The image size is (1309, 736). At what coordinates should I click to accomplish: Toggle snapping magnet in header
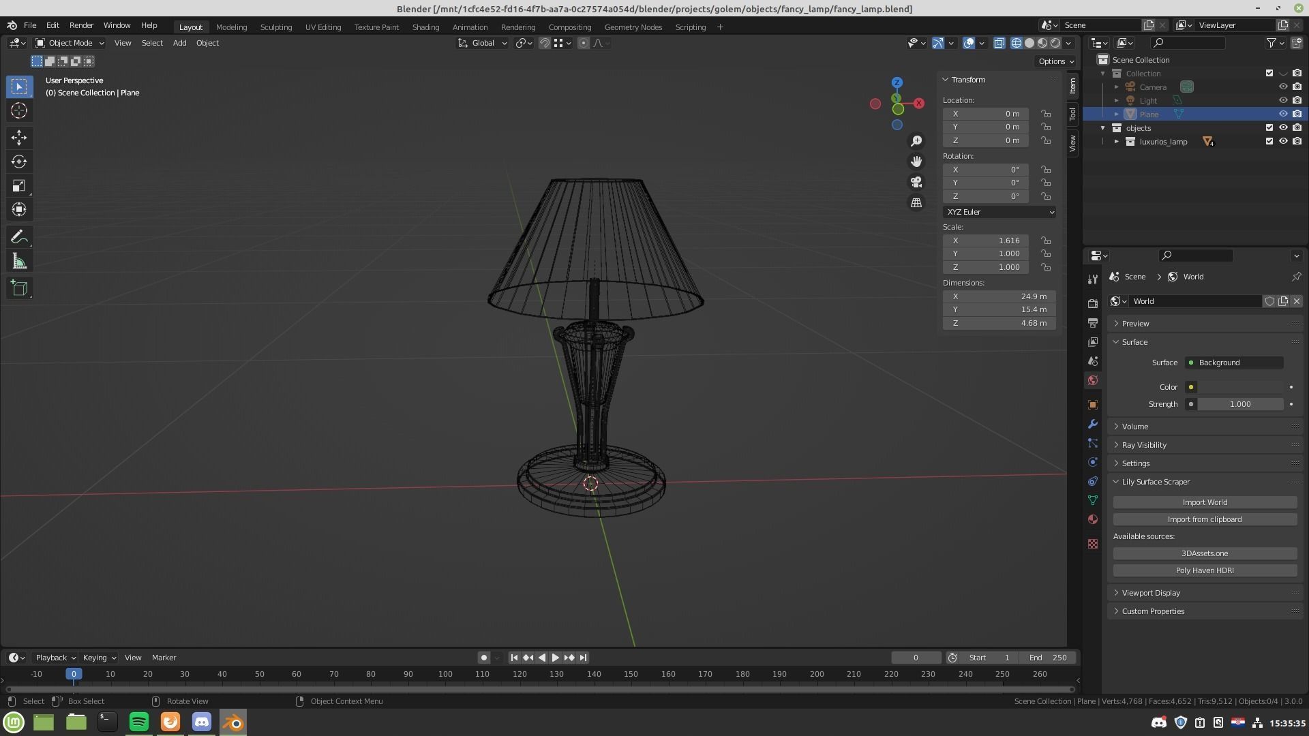[544, 43]
